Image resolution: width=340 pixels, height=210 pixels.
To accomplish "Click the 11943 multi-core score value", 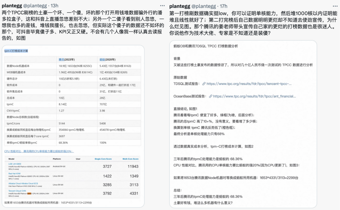I will pos(133,167).
